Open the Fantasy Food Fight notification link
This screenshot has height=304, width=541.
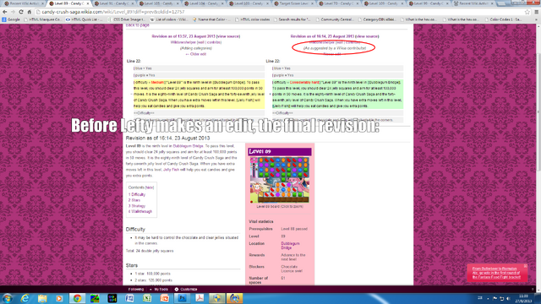[x=496, y=273]
